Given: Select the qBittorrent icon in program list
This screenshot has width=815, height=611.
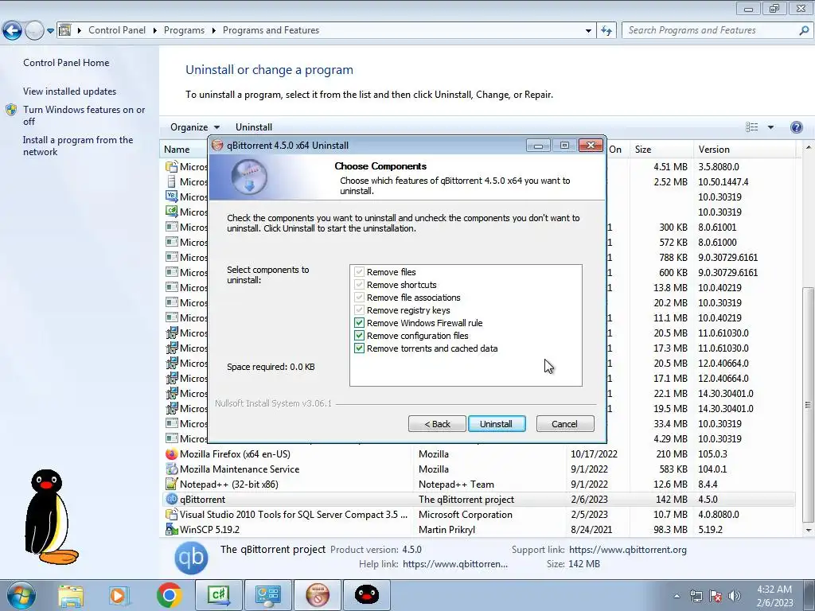Looking at the screenshot, I should tap(172, 500).
